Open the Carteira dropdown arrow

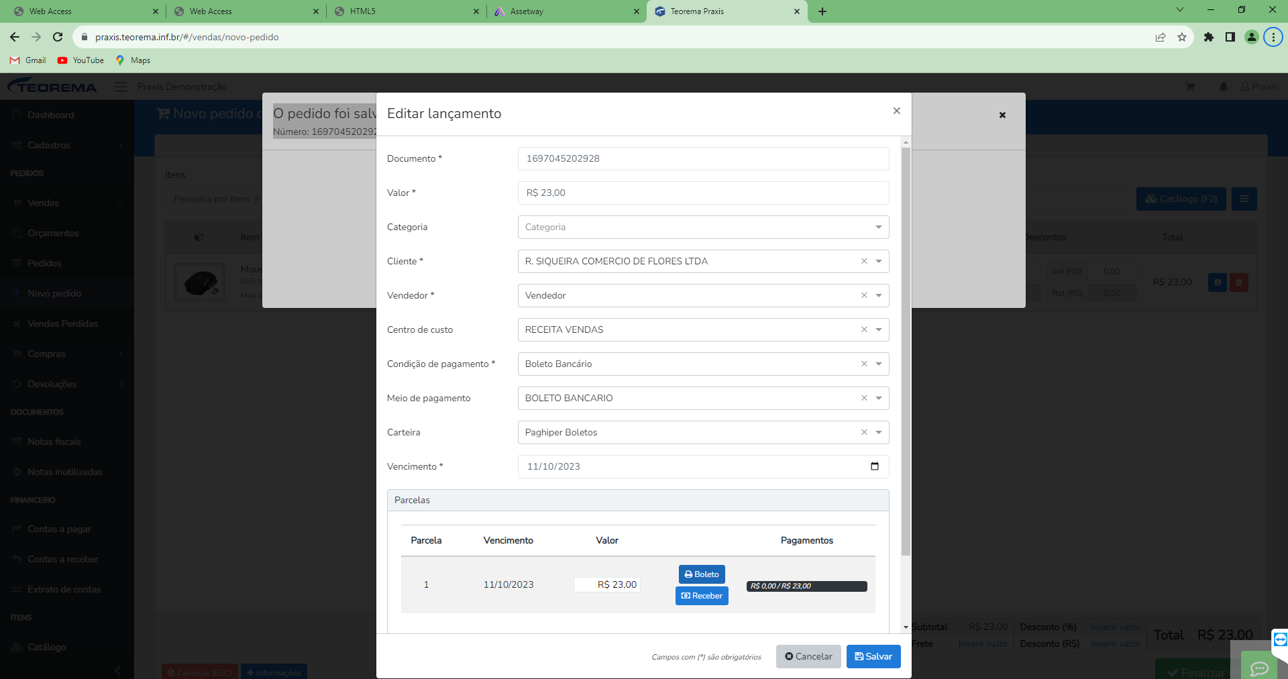[879, 432]
